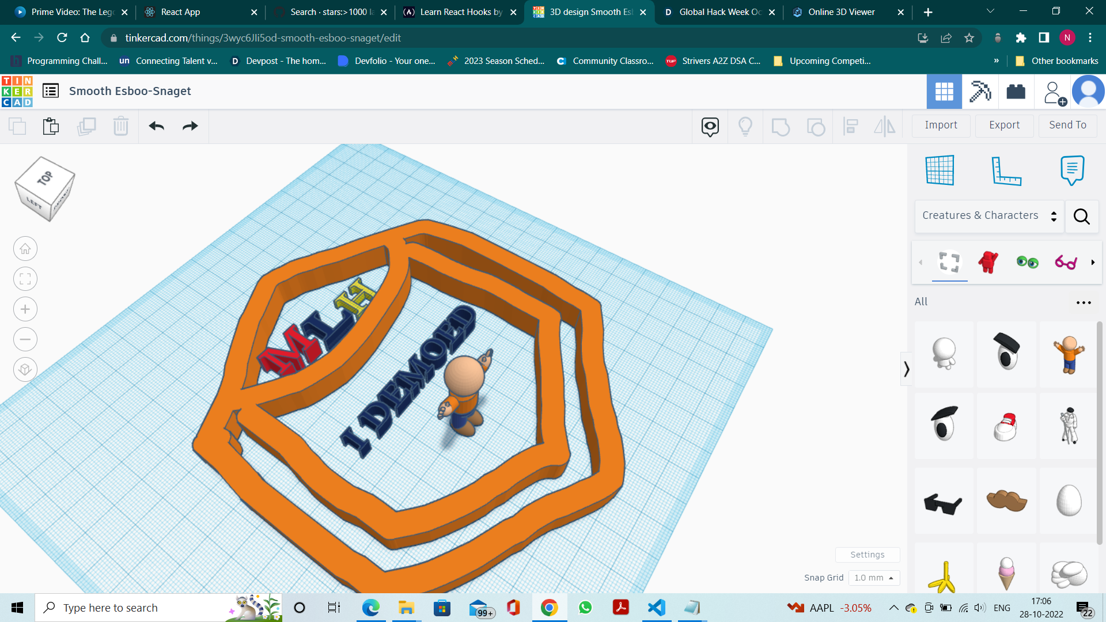1106x622 pixels.
Task: Toggle notes visibility eye icon
Action: tap(710, 126)
